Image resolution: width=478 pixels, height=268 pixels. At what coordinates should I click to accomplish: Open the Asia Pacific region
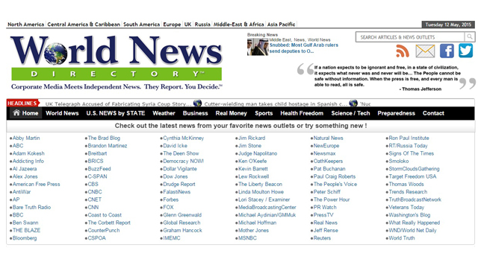(281, 25)
